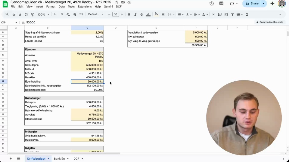Move document with folder icon
The height and width of the screenshot is (162, 289).
tap(123, 2)
